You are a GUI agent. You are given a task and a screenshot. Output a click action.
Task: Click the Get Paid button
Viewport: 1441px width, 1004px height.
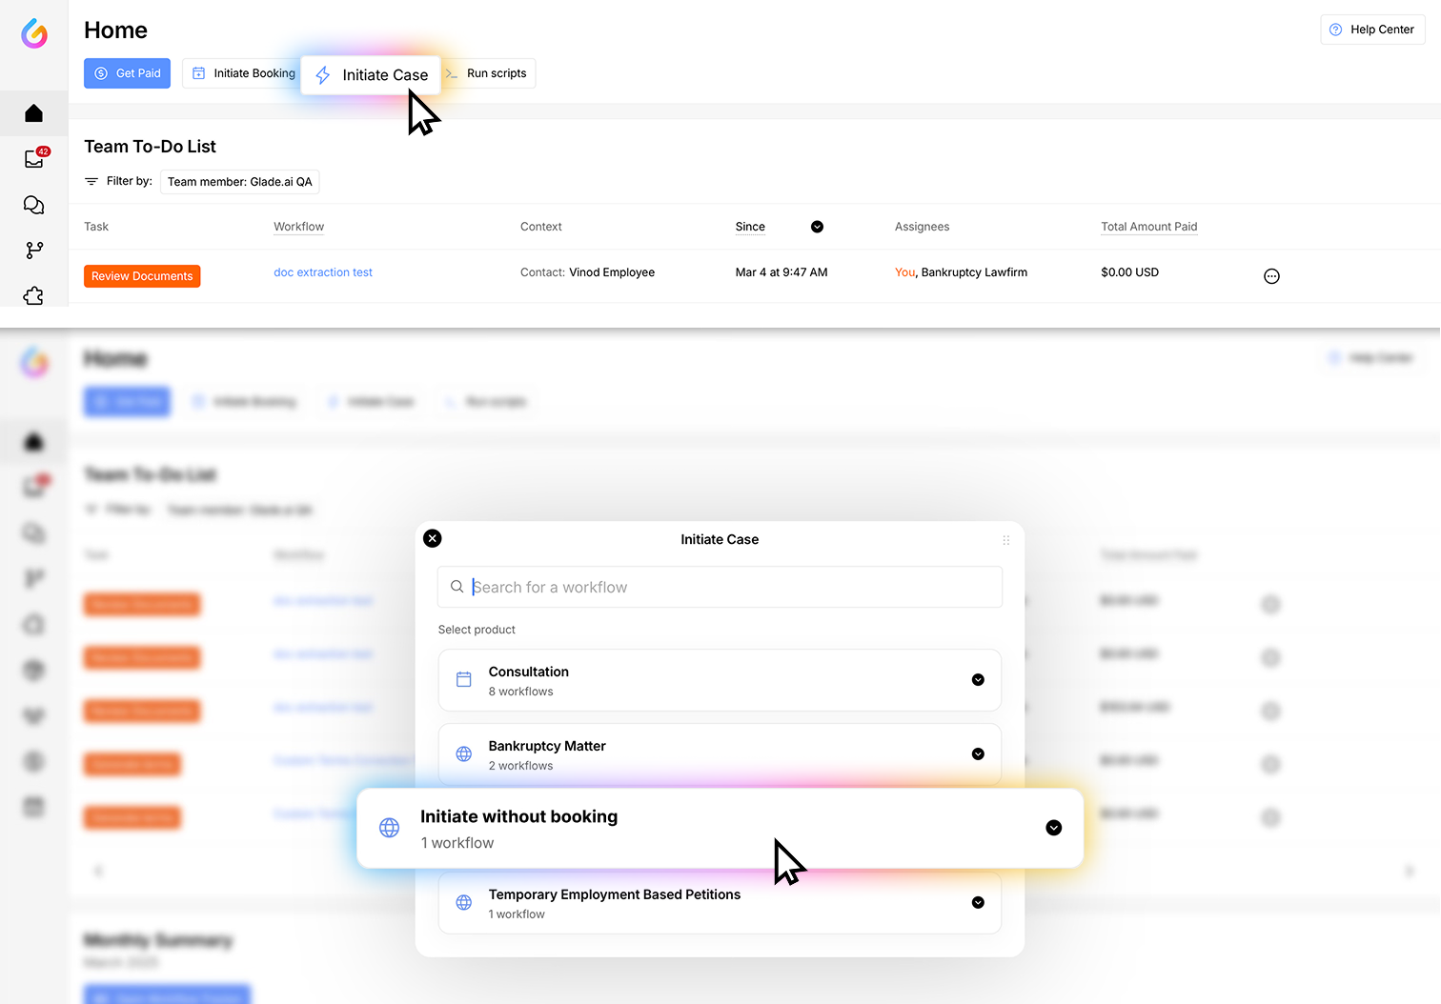(x=127, y=73)
